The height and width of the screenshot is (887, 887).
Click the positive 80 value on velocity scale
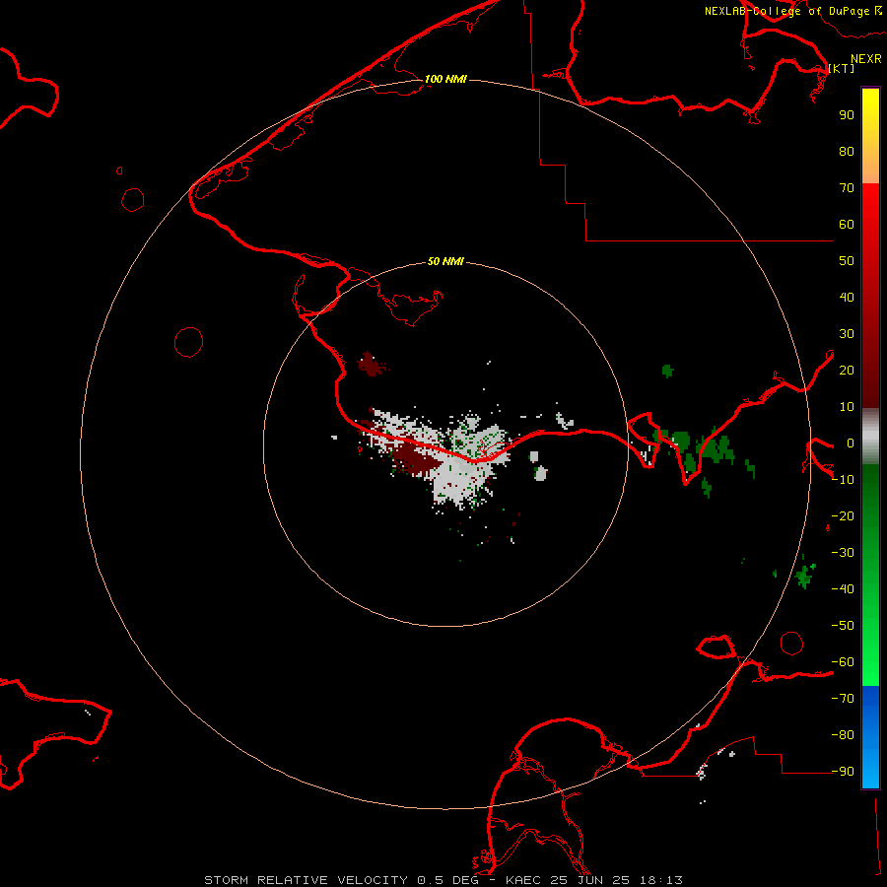(x=847, y=151)
